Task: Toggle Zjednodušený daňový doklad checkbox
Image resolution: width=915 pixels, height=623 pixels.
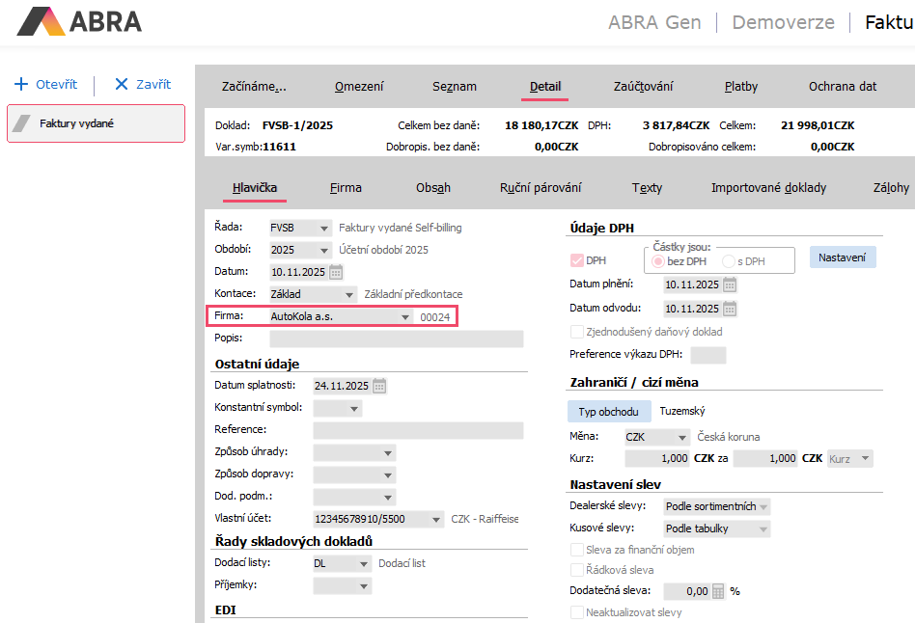Action: pyautogui.click(x=577, y=332)
